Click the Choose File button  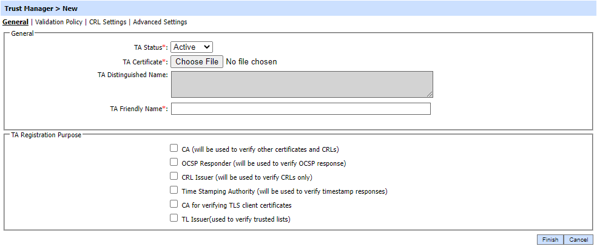coord(197,61)
